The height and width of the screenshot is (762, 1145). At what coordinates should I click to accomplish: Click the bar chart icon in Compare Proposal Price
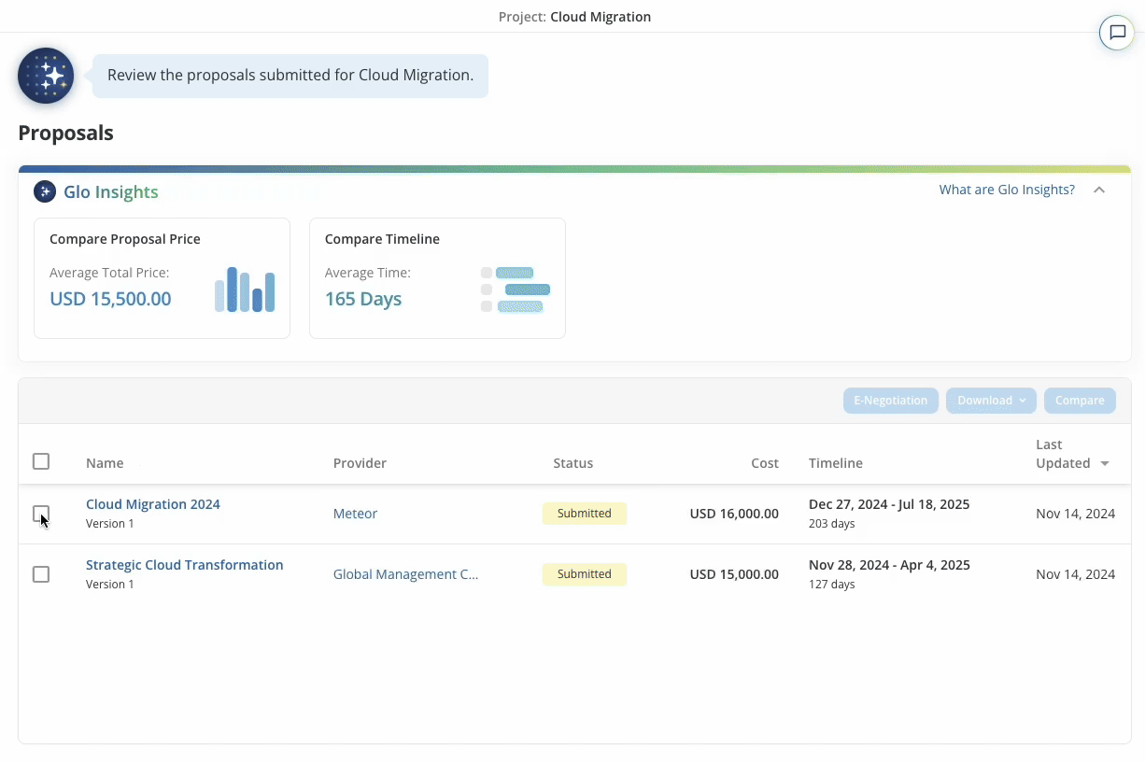click(x=245, y=289)
